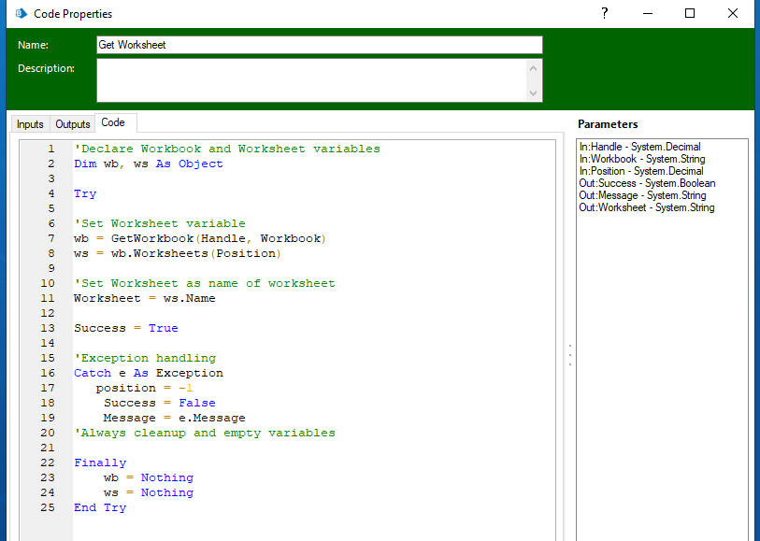Click the Name field containing Get Worksheet
Screen dimensions: 760x541
tap(319, 45)
